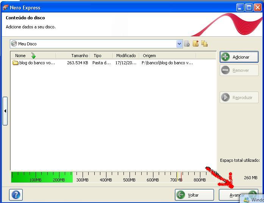The image size is (264, 203).
Task: Sort by the Tamanho column header
Action: (73, 56)
